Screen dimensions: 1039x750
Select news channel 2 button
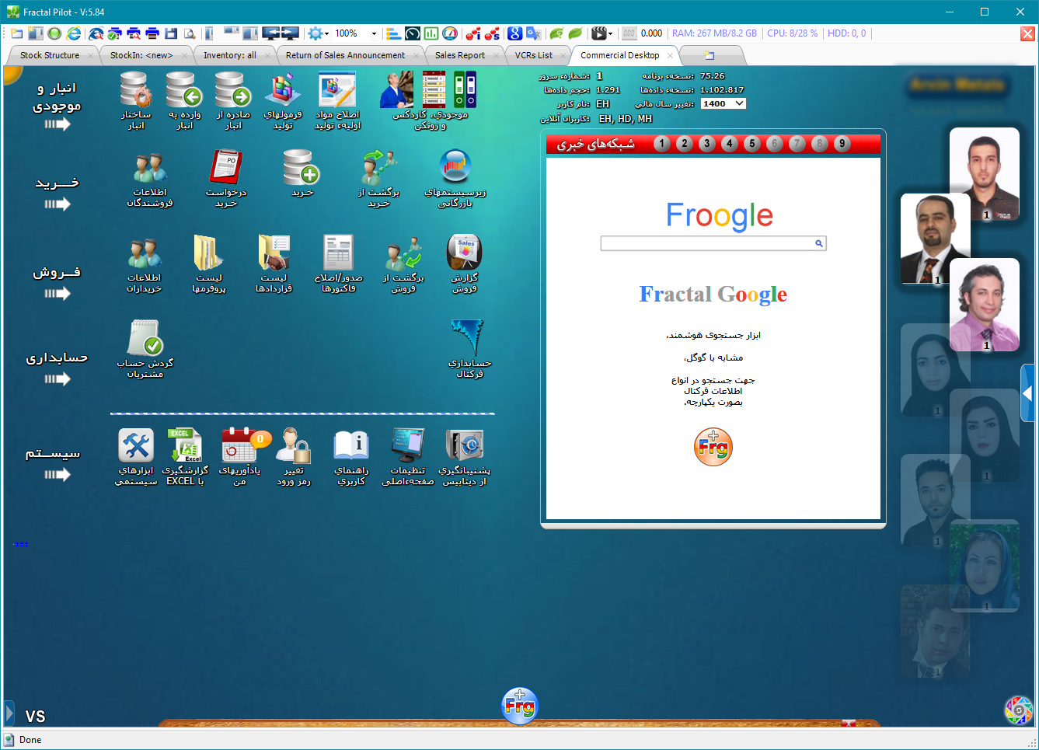click(684, 143)
